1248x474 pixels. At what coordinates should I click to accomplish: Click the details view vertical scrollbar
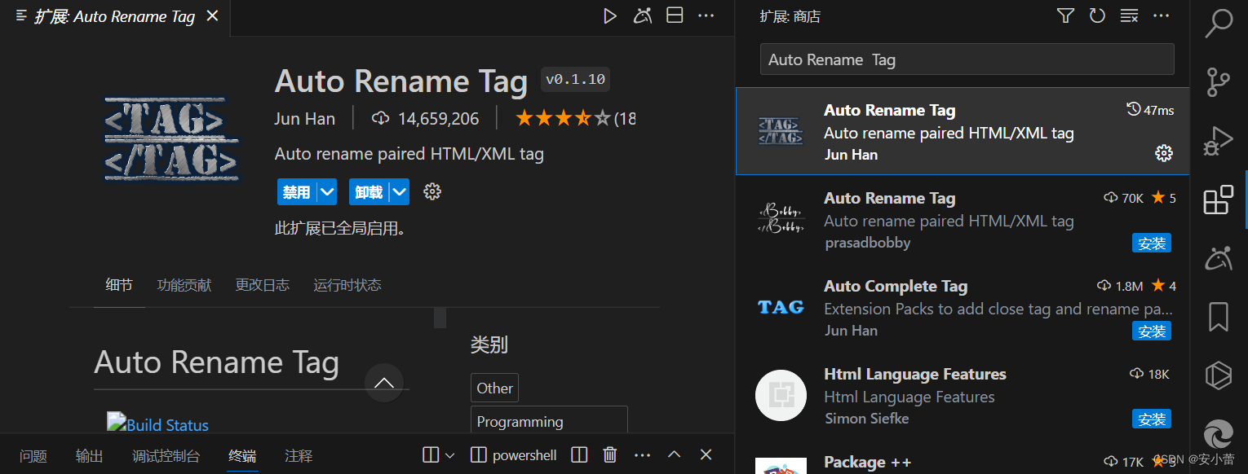pos(440,318)
